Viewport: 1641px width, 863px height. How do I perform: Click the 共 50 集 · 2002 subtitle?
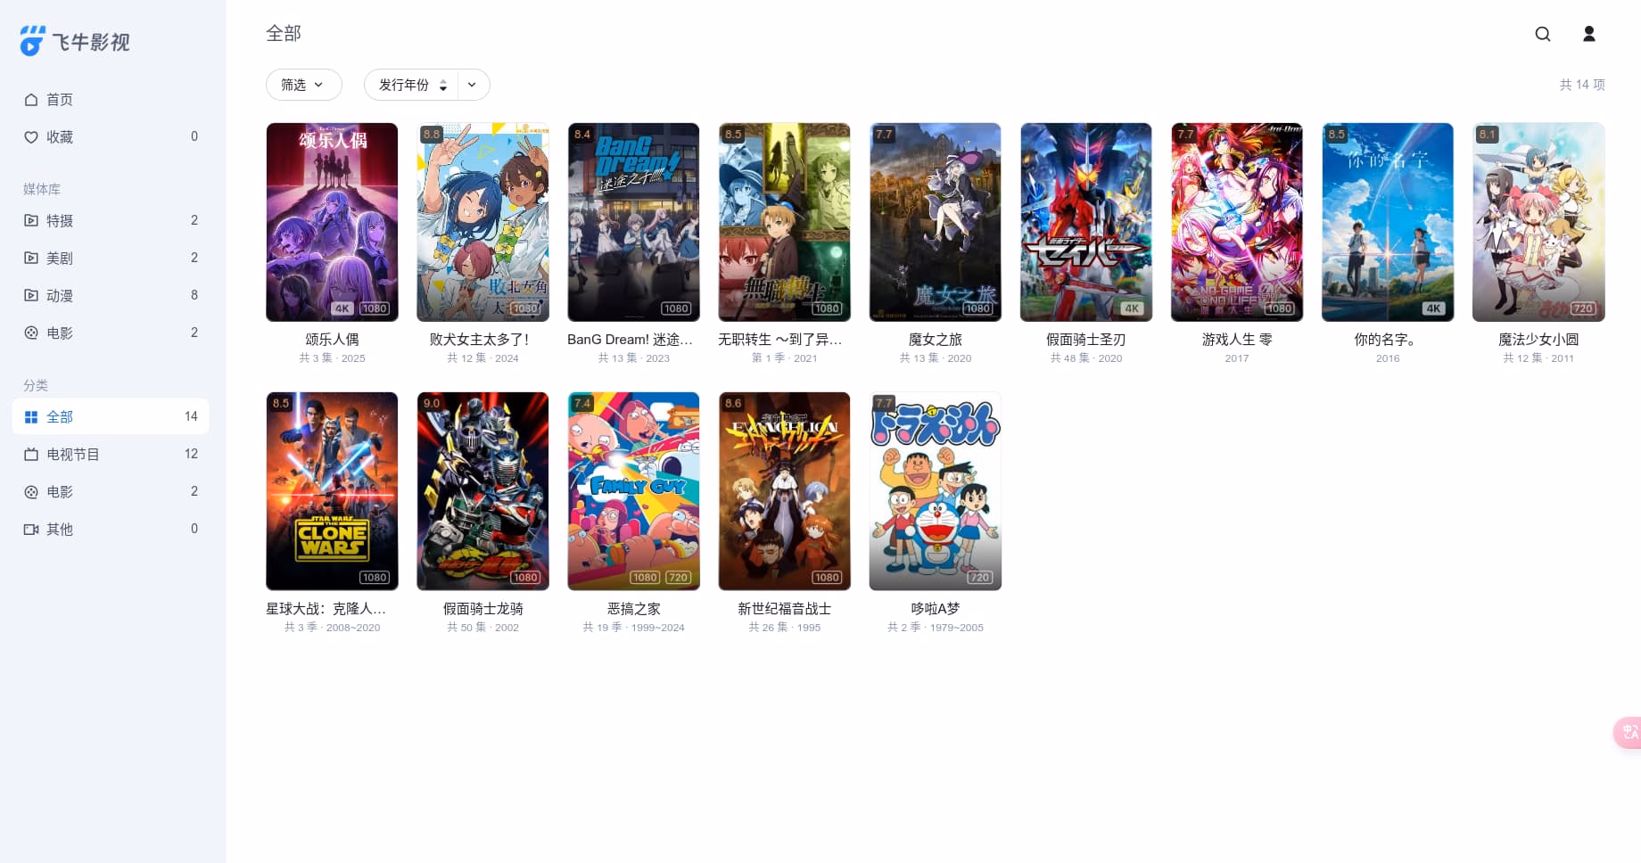(x=482, y=628)
